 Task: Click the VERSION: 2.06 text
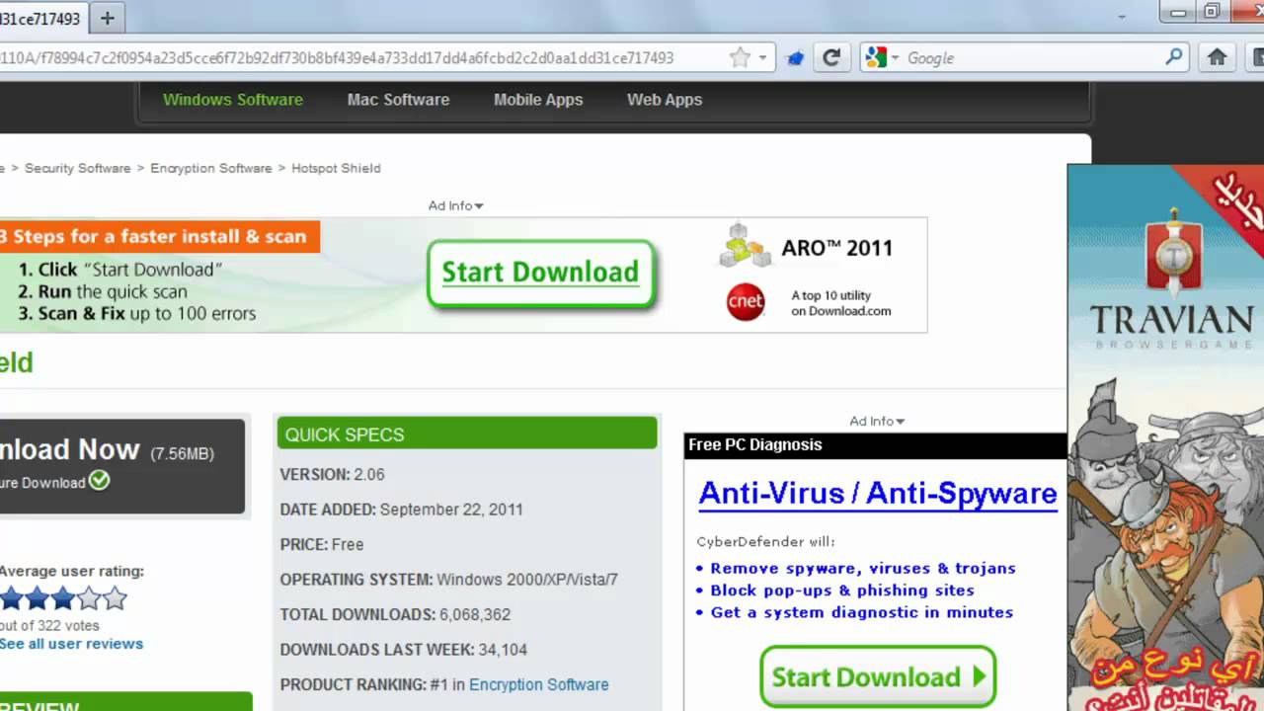(332, 474)
